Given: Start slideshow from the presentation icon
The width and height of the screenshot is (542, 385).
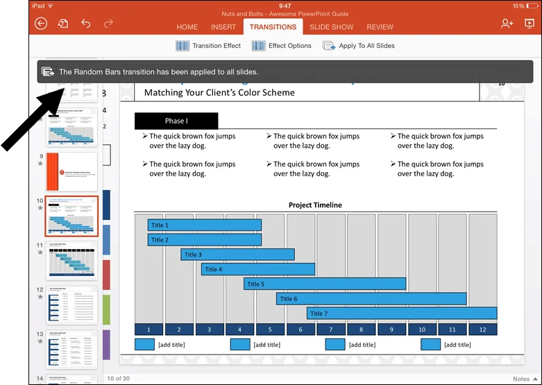Looking at the screenshot, I should [530, 24].
